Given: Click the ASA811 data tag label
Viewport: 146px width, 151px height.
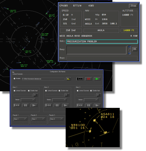Looking at the screenshot, I should (107, 116).
